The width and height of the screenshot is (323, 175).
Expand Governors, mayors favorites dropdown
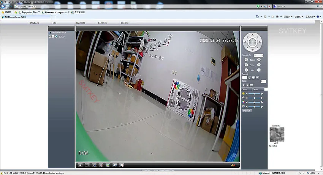tap(69, 12)
